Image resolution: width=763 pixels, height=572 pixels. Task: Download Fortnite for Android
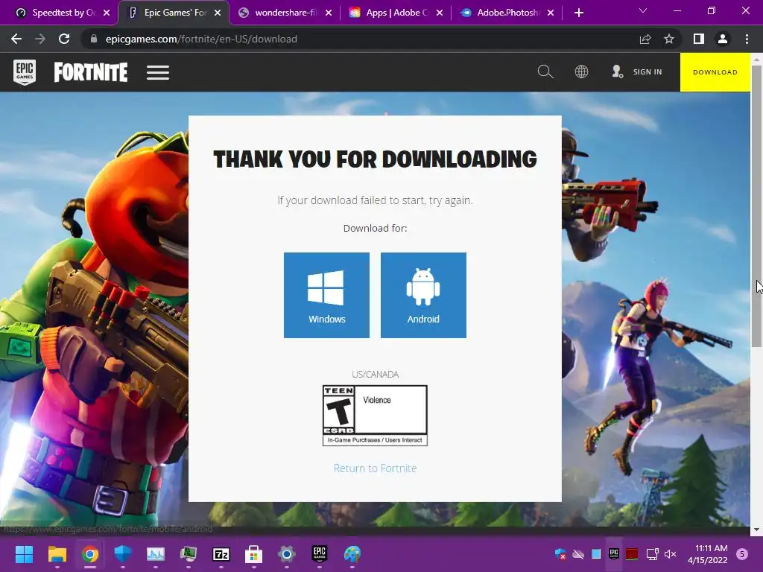click(423, 295)
